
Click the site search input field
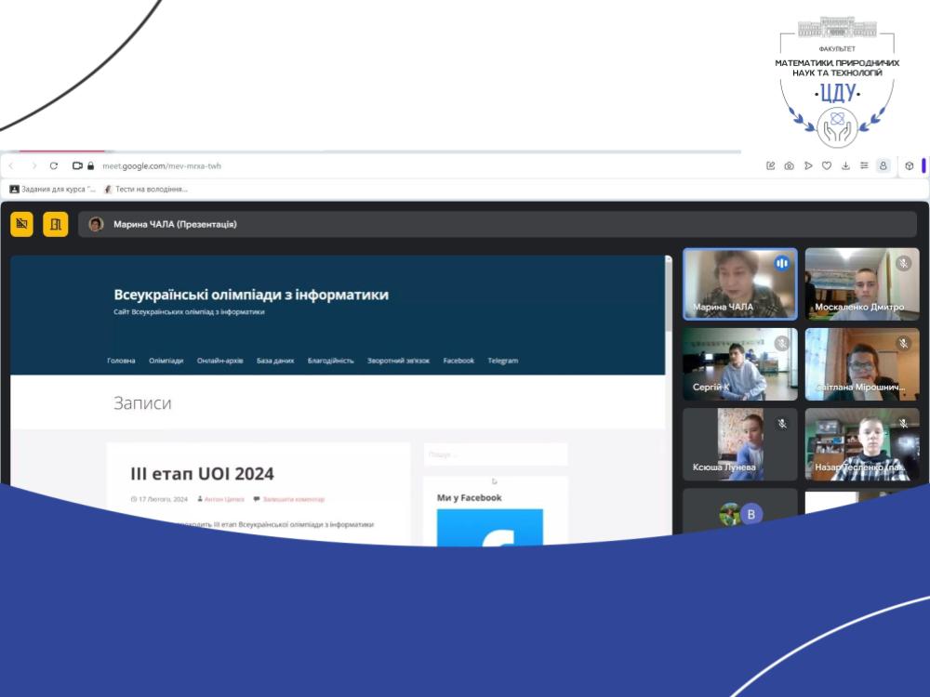coord(495,454)
